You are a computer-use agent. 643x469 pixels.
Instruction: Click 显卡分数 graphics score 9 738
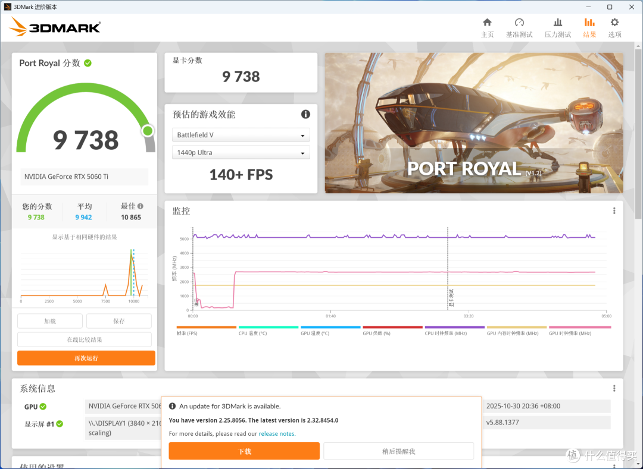(x=241, y=77)
